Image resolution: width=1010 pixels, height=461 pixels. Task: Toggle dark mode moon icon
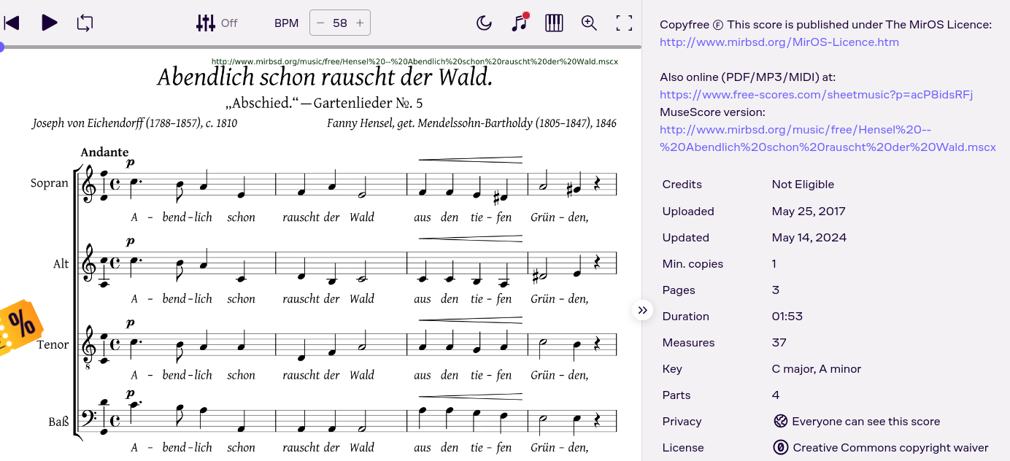tap(484, 23)
